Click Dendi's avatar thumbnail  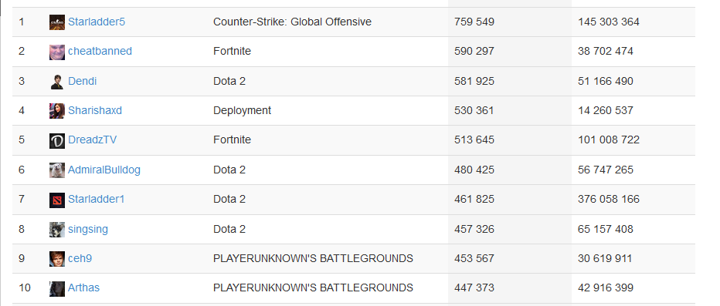[57, 81]
